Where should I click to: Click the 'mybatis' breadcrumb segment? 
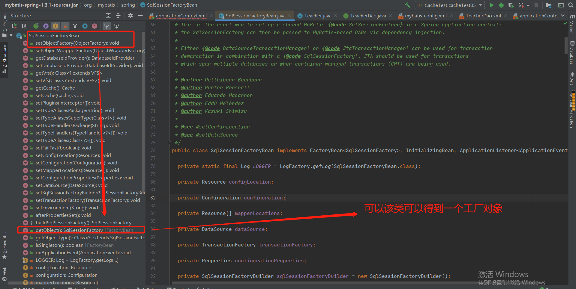click(x=106, y=5)
